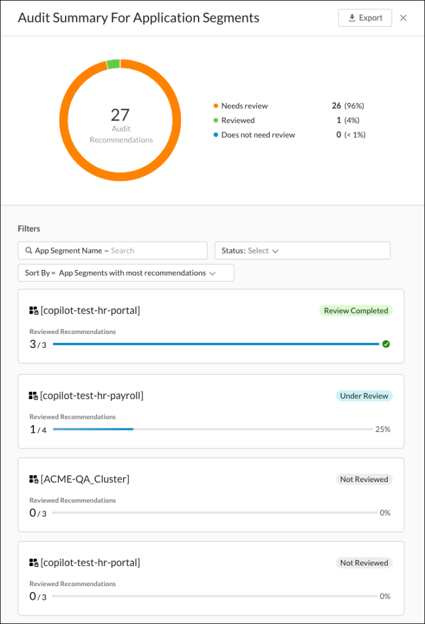Click segment icon beside copilot-test-hr-payroll
The height and width of the screenshot is (624, 425).
[33, 395]
